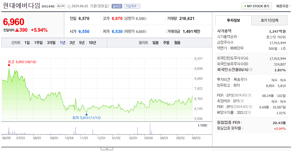Click the calendar icon beside 2024.06.03
292x151 pixels.
(x=69, y=6)
